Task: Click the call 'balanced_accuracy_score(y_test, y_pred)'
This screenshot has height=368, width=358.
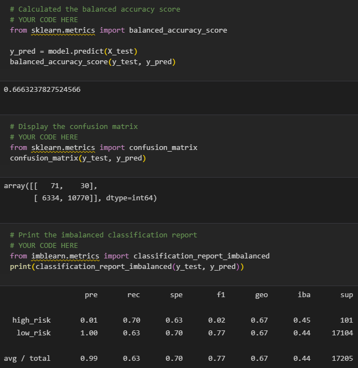Action: click(92, 62)
